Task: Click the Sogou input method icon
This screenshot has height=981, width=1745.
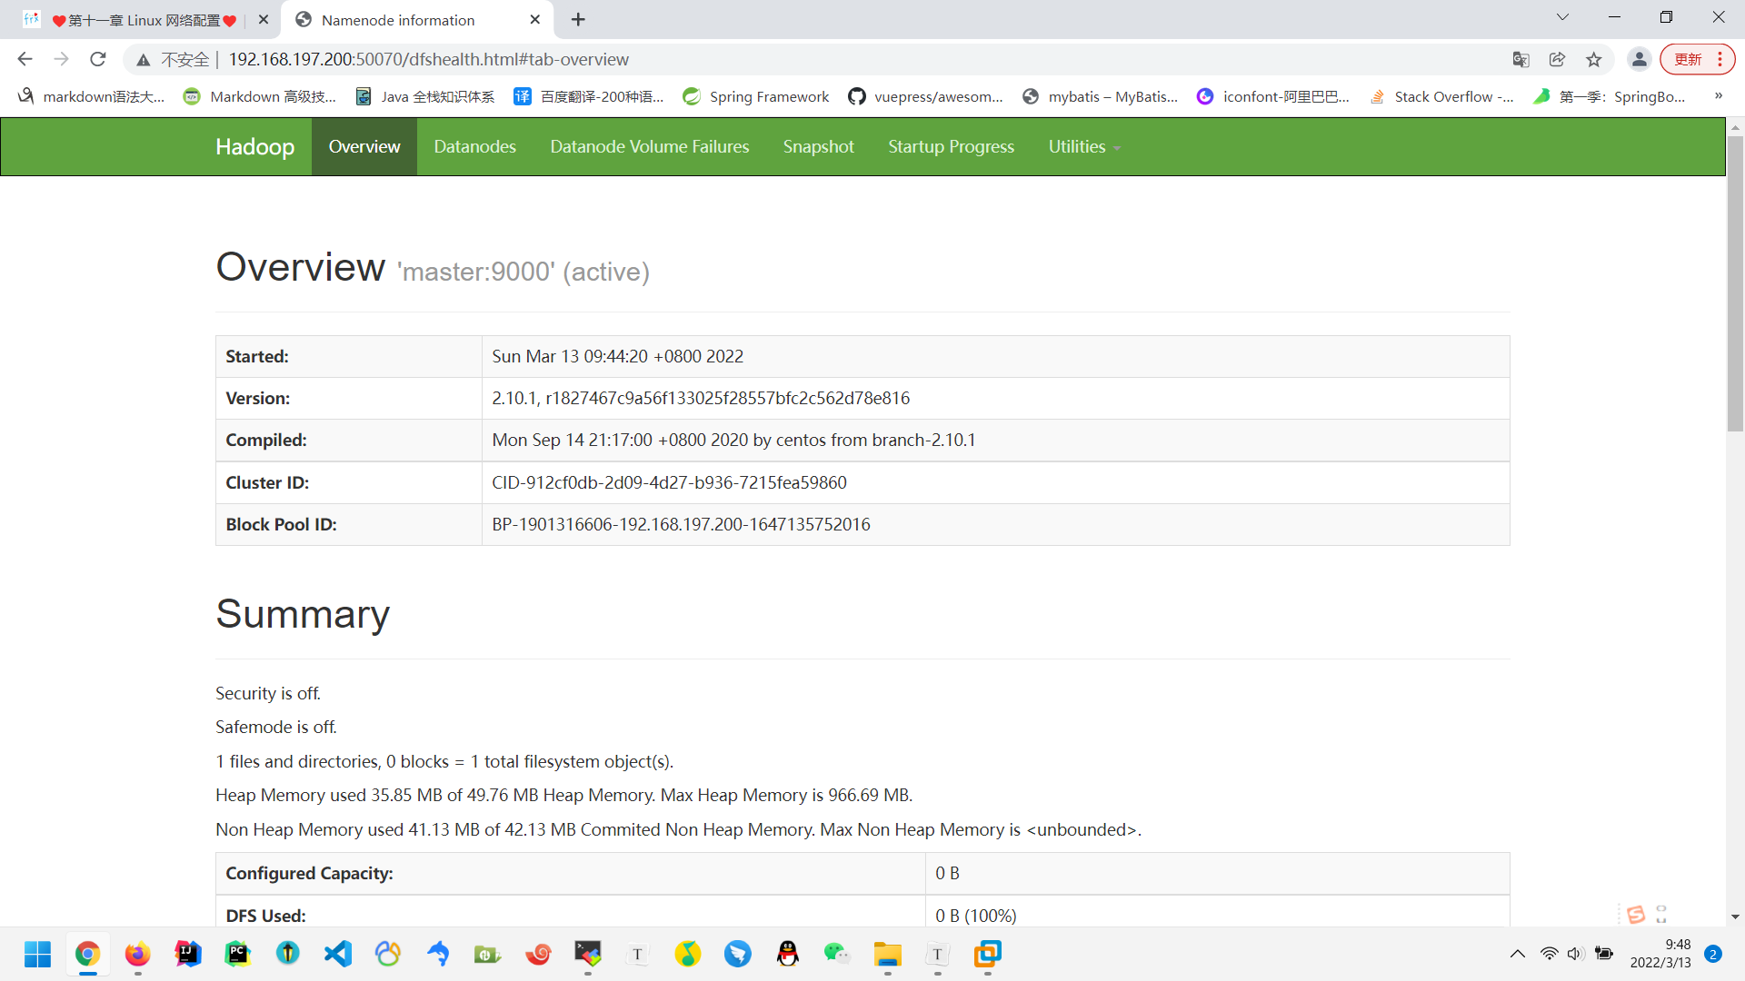Action: (1635, 914)
